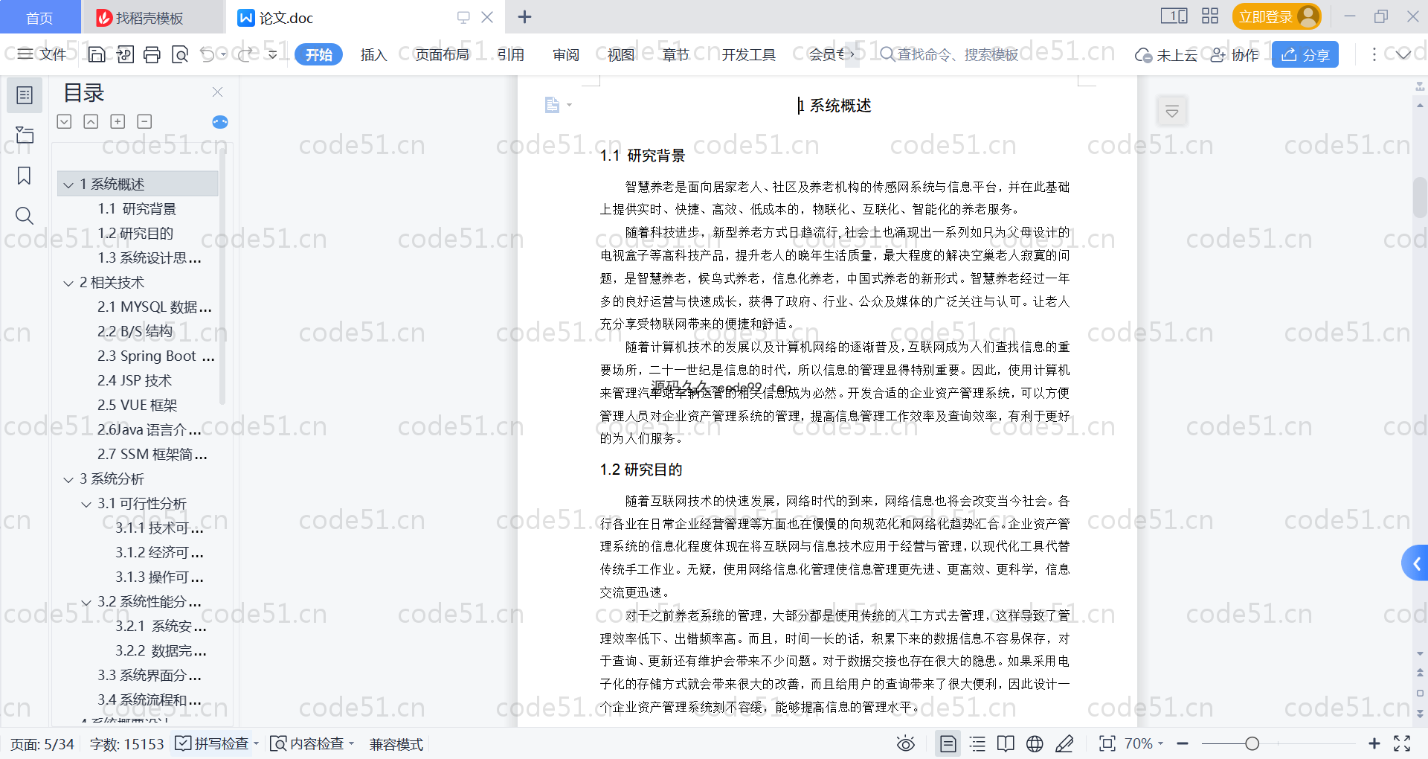The width and height of the screenshot is (1428, 759).
Task: Click the 分享 share button
Action: point(1305,54)
